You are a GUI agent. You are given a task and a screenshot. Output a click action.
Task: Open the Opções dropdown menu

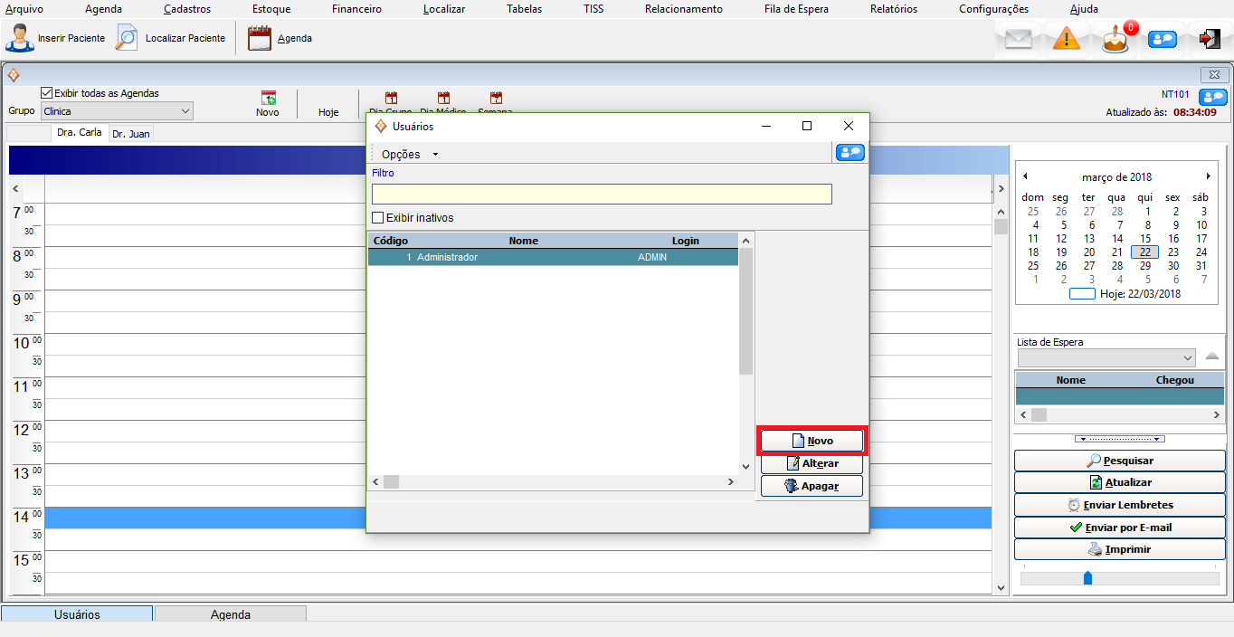tap(409, 154)
